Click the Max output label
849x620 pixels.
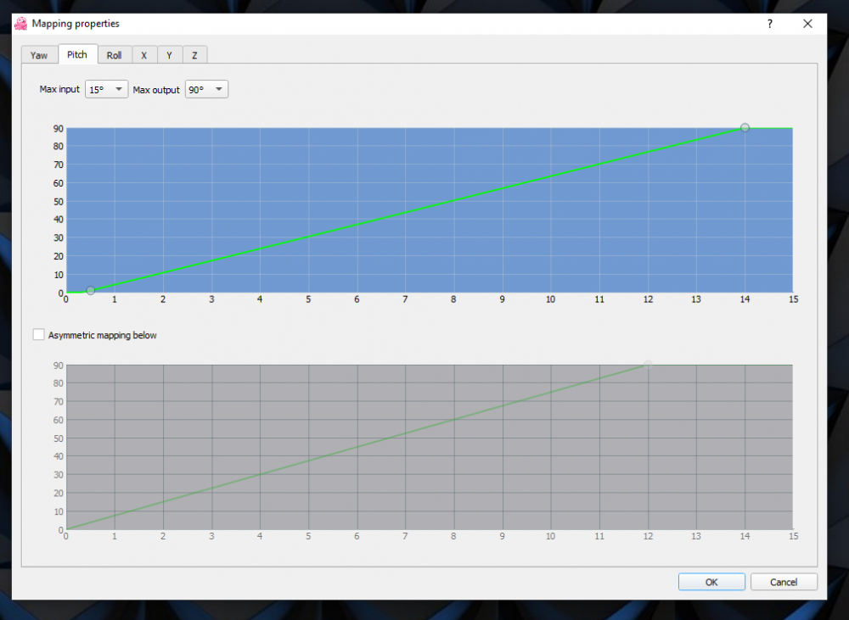tap(156, 90)
